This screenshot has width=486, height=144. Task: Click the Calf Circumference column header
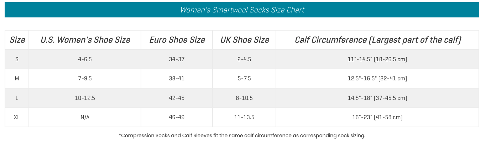(x=378, y=40)
